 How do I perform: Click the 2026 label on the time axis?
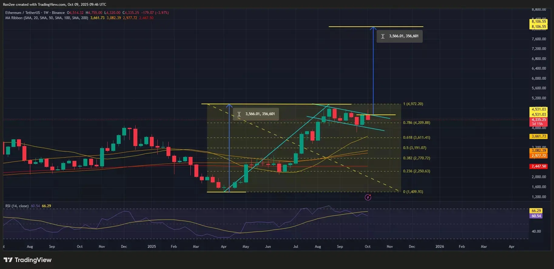[440, 247]
